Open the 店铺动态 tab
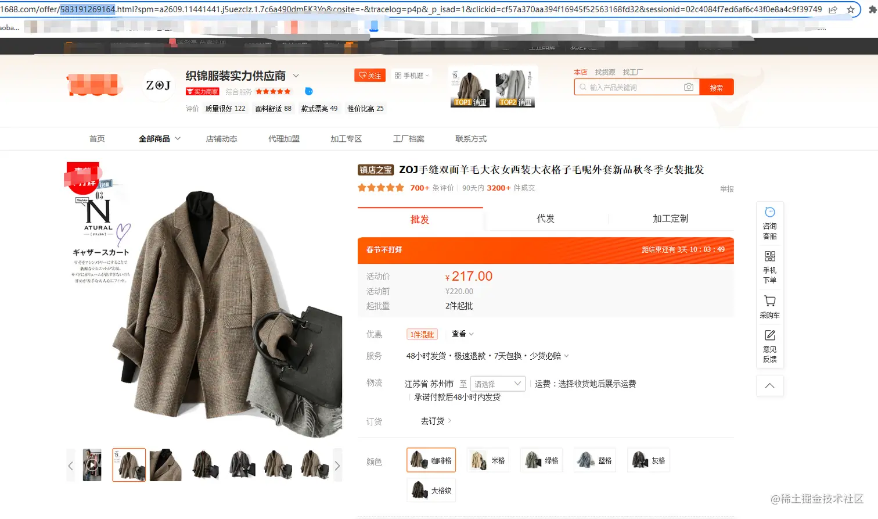878x519 pixels. (222, 139)
